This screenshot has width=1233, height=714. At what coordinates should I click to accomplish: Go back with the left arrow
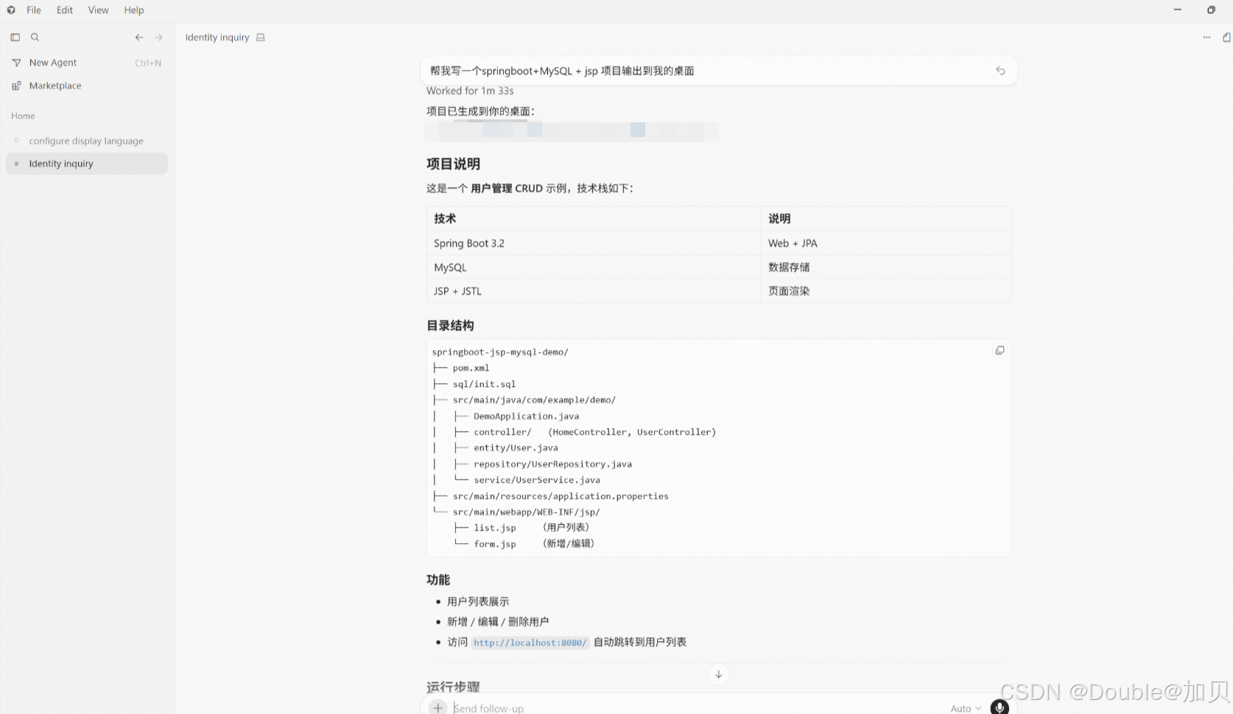tap(139, 37)
